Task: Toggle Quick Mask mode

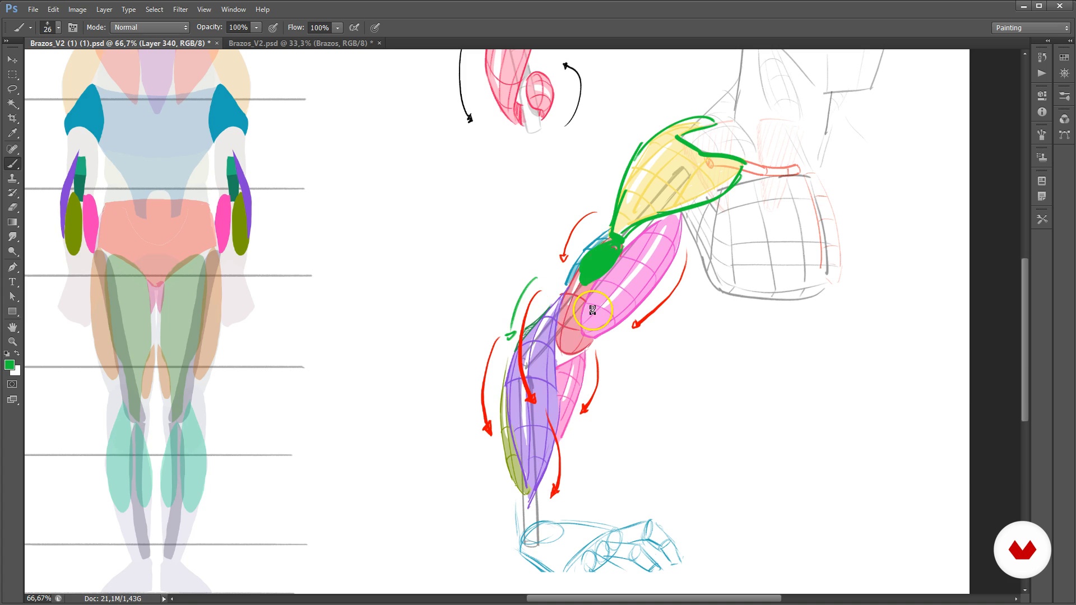Action: point(12,384)
